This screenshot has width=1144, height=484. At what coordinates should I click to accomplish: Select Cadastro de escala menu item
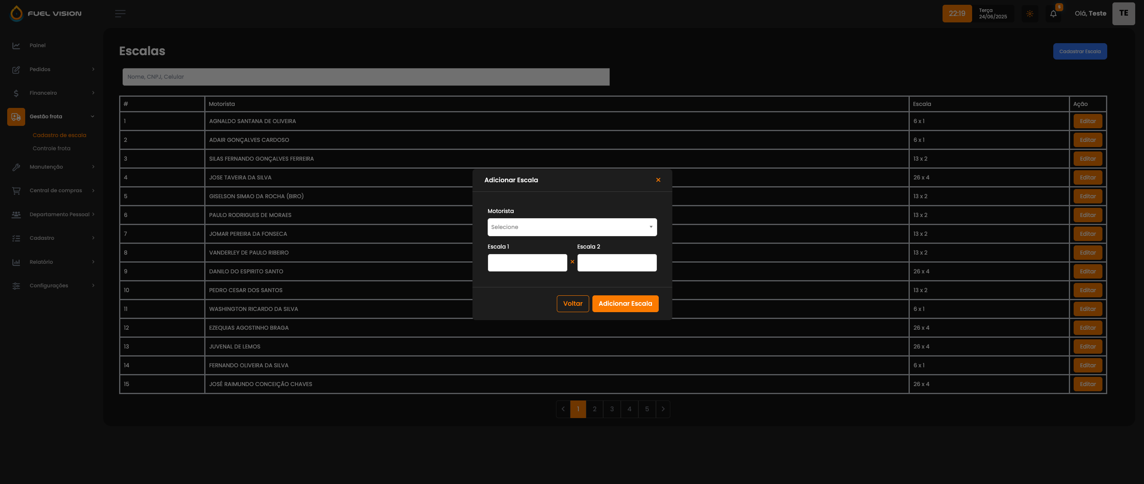[x=60, y=135]
